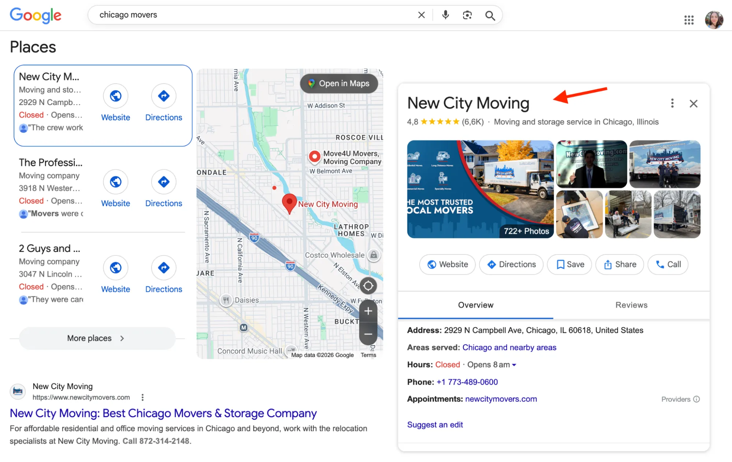Select the Move4U Movers map marker

(314, 157)
